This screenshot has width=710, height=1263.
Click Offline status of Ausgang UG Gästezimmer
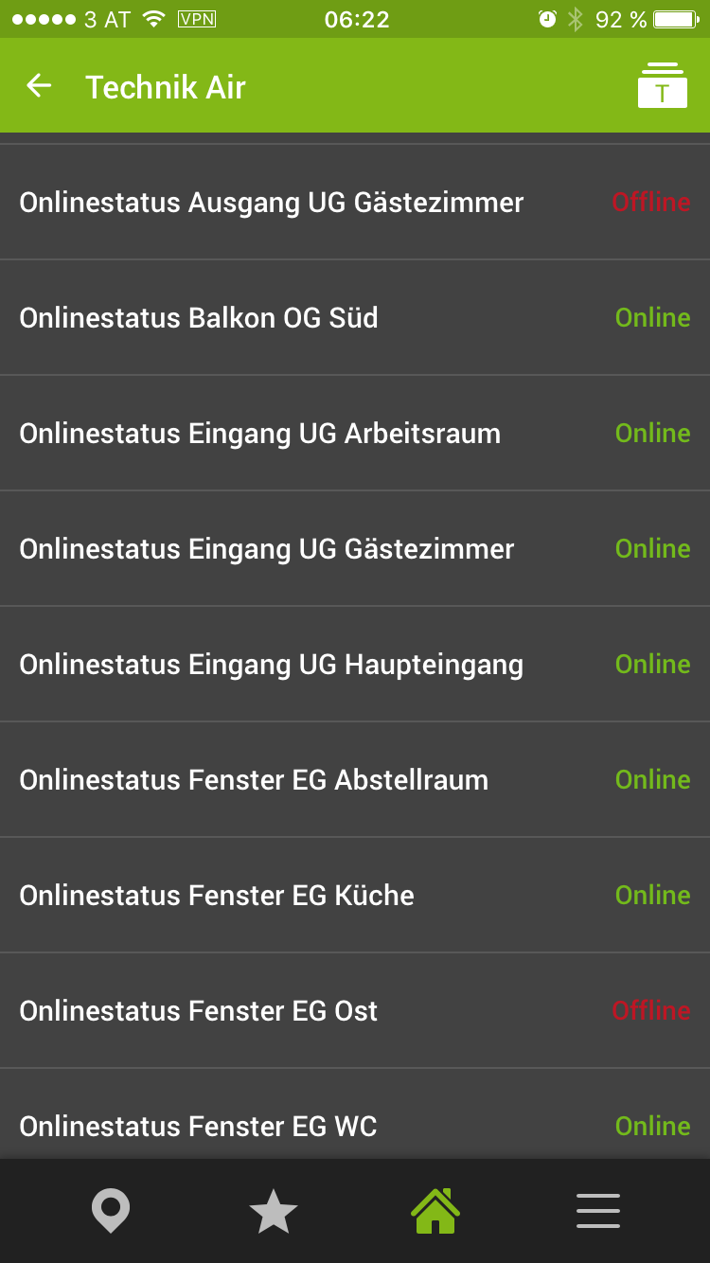651,203
